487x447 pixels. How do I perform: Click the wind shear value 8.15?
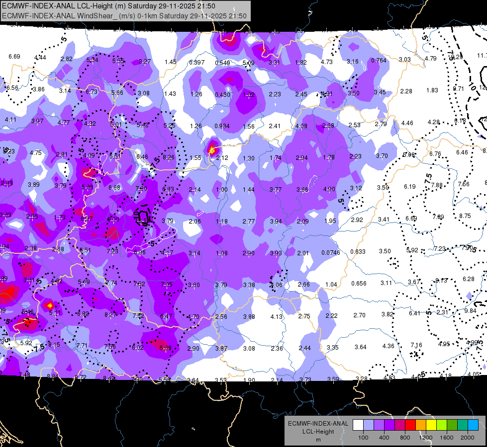[54, 344]
